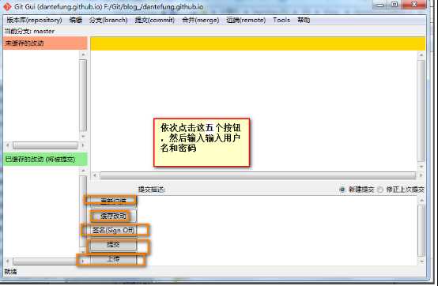The height and width of the screenshot is (286, 438).
Task: Click the Git Gui icon in title bar
Action: click(x=7, y=6)
